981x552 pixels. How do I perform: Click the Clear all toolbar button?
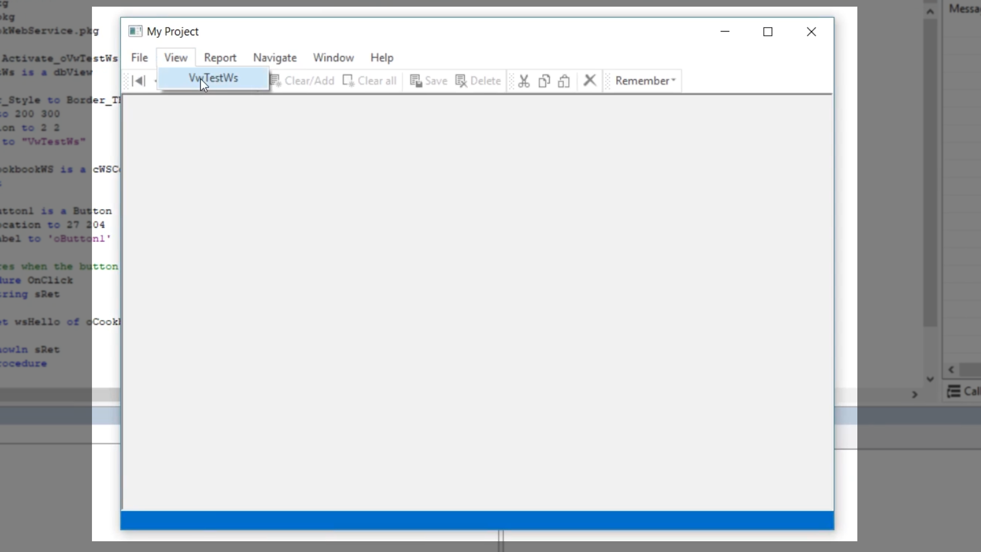click(x=370, y=81)
